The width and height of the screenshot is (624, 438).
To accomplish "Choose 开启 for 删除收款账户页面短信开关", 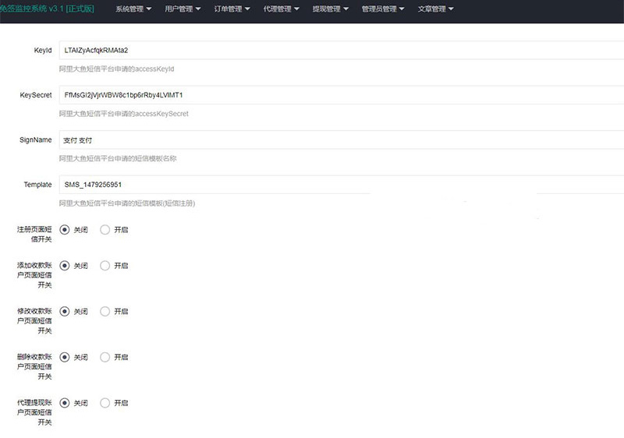I will [105, 358].
